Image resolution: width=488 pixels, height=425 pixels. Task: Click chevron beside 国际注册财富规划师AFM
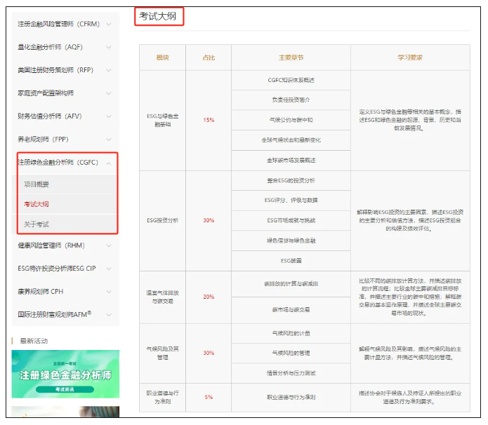tap(108, 314)
